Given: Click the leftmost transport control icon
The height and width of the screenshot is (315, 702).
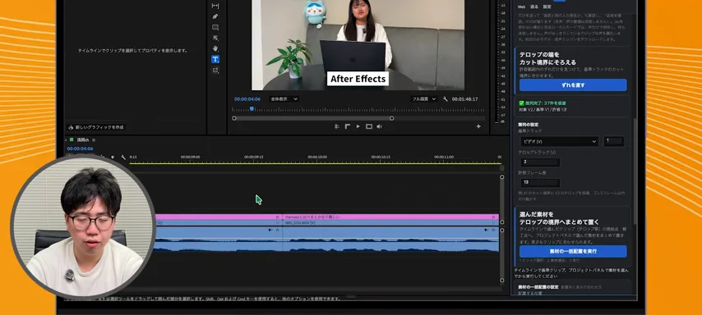Looking at the screenshot, I should (x=337, y=126).
